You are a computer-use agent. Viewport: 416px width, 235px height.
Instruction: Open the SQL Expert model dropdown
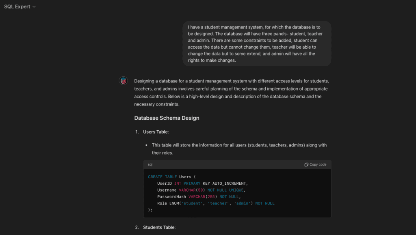click(x=20, y=6)
